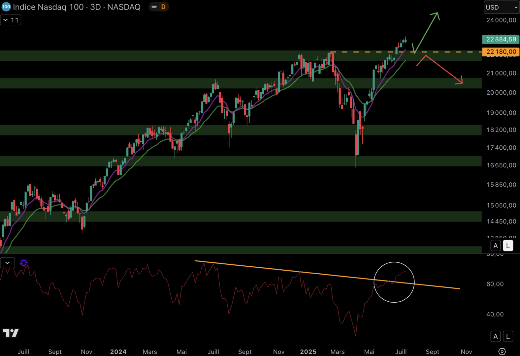Click the current price label 22 884,59
The width and height of the screenshot is (520, 356).
tap(501, 40)
